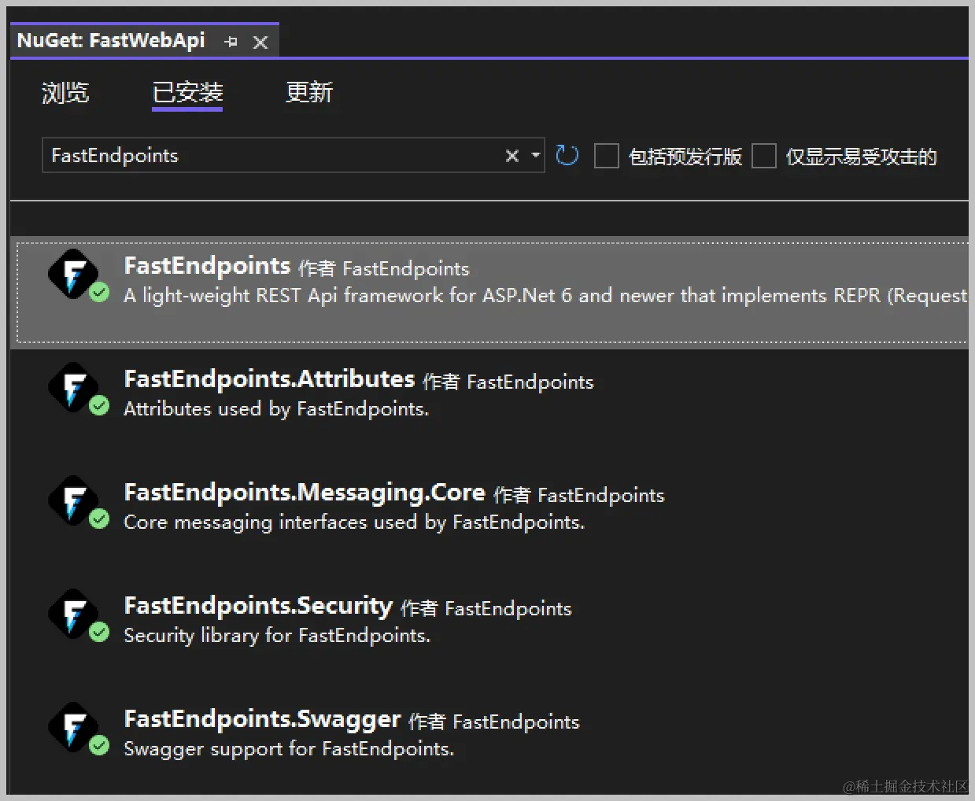Image resolution: width=975 pixels, height=801 pixels.
Task: Select the FastEndpoints.Messaging.Core package title
Action: click(305, 493)
